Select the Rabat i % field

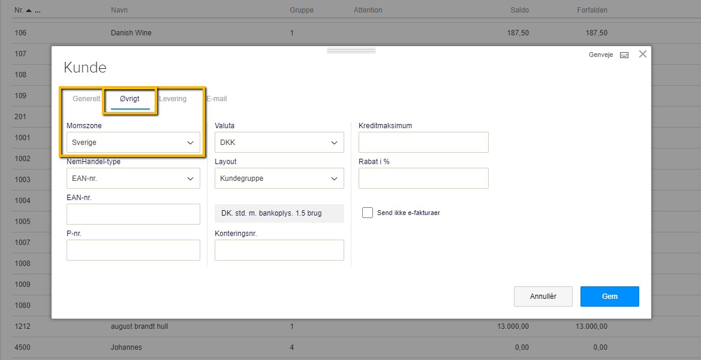click(x=423, y=179)
